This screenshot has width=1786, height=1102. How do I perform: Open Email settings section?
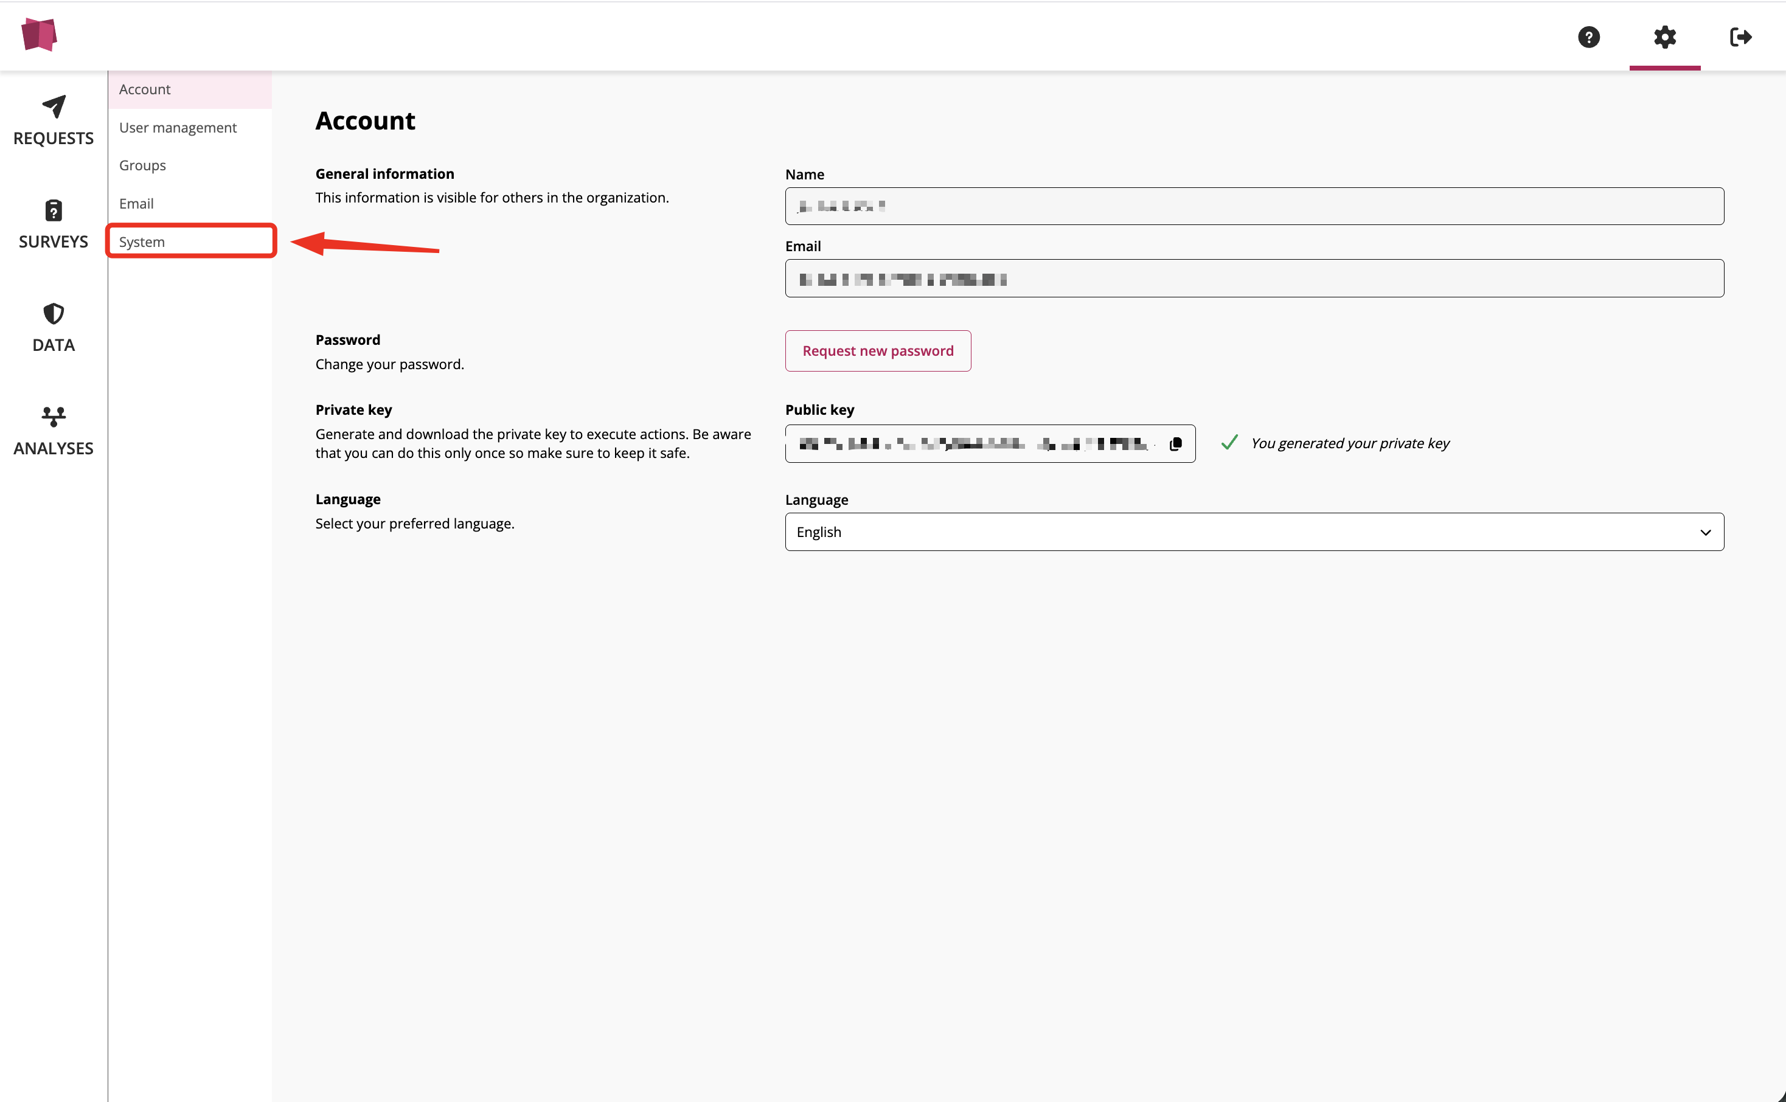tap(136, 203)
